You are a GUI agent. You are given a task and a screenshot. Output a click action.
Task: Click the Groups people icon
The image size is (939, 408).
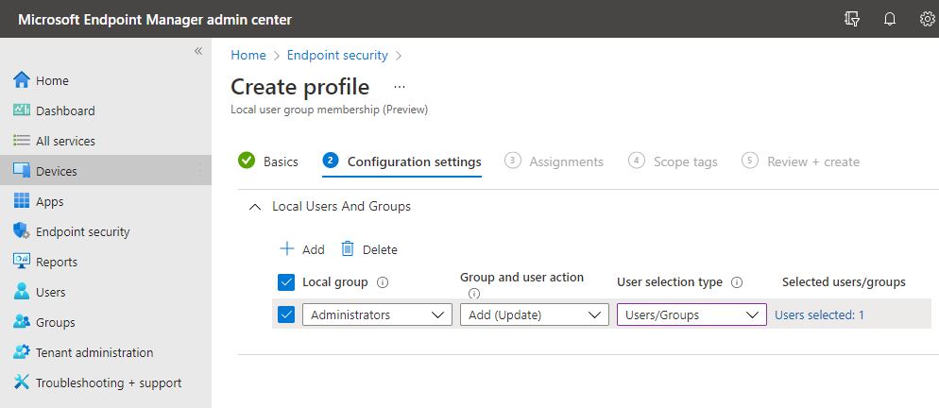coord(22,322)
